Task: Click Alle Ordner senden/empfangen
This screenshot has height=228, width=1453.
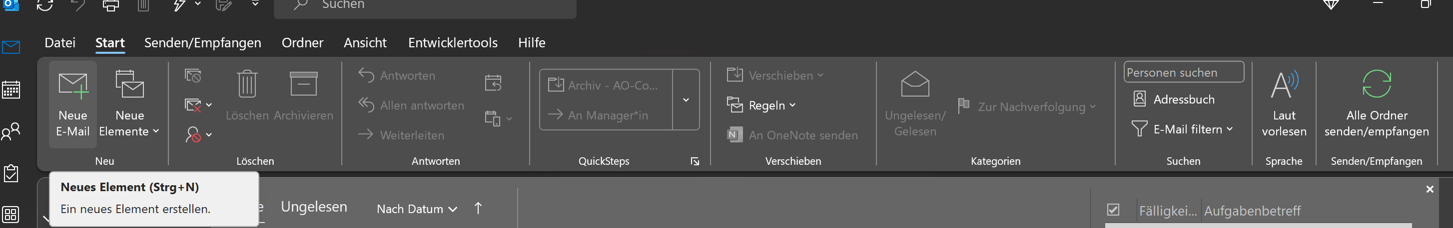Action: coord(1376,105)
